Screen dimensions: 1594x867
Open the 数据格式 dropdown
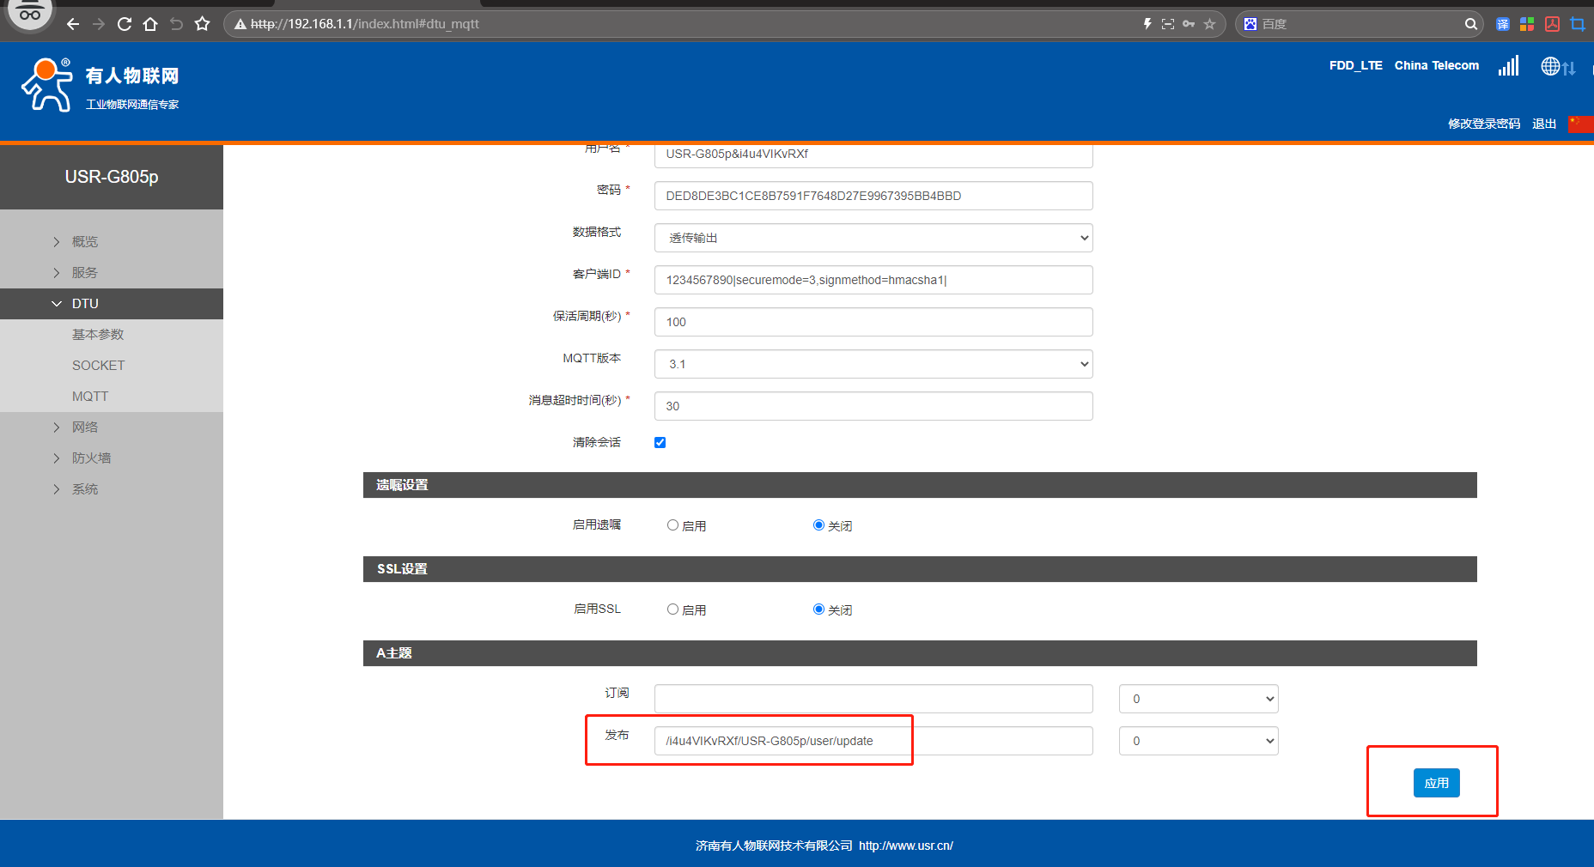point(873,238)
